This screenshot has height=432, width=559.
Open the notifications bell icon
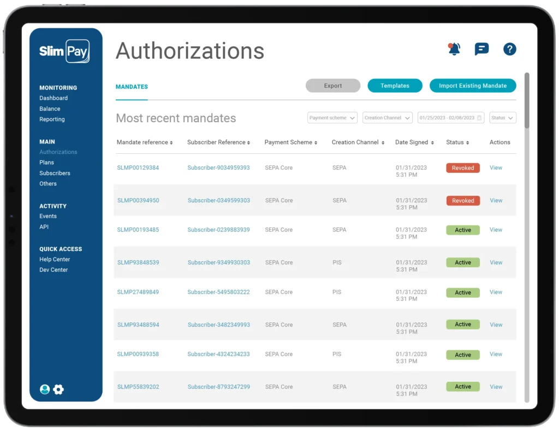[454, 49]
